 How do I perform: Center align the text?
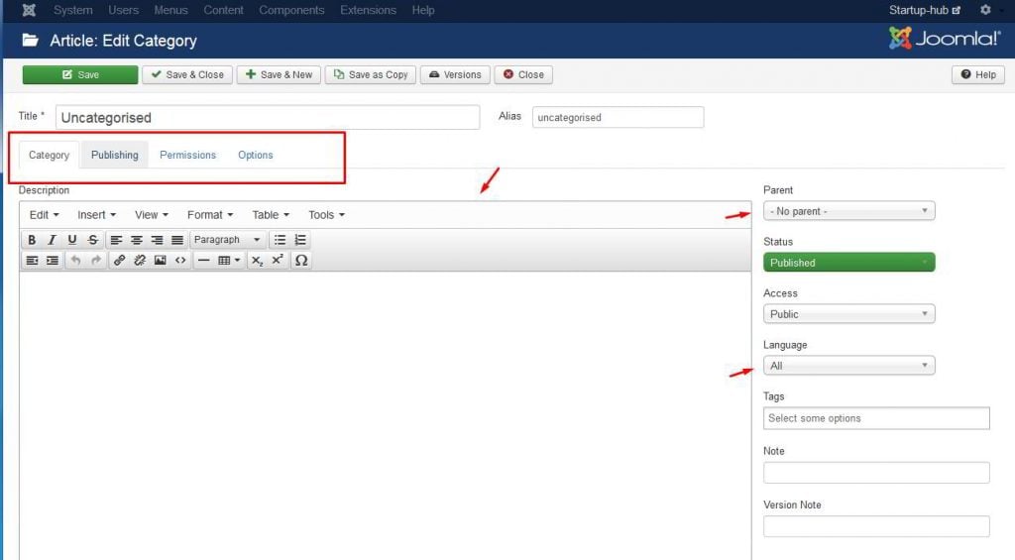click(137, 240)
